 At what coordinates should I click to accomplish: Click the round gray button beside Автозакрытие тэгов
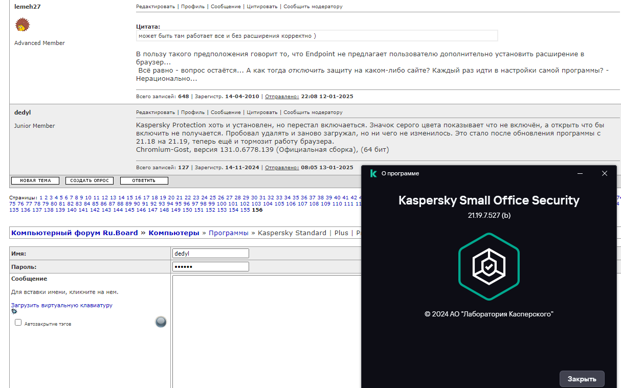(161, 322)
